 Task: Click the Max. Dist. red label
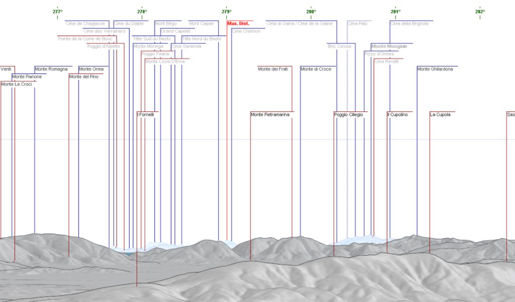238,24
